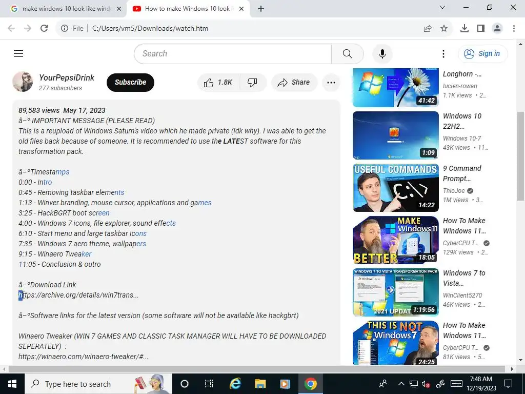Jump to 0:00 Intro timestamp
The image size is (525, 394).
point(35,182)
